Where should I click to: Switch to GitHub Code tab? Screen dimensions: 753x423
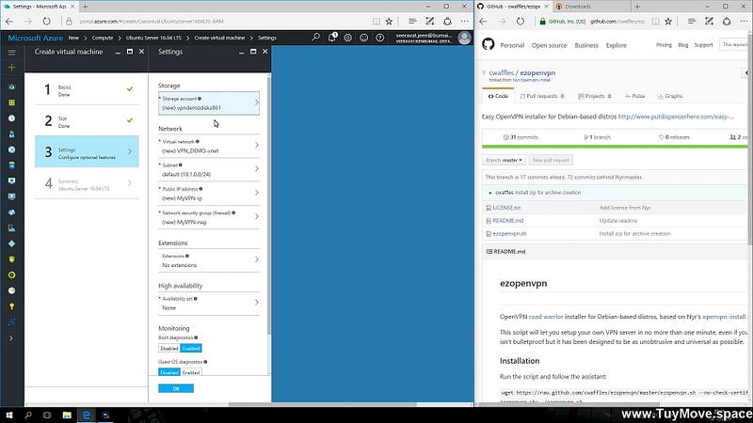498,96
